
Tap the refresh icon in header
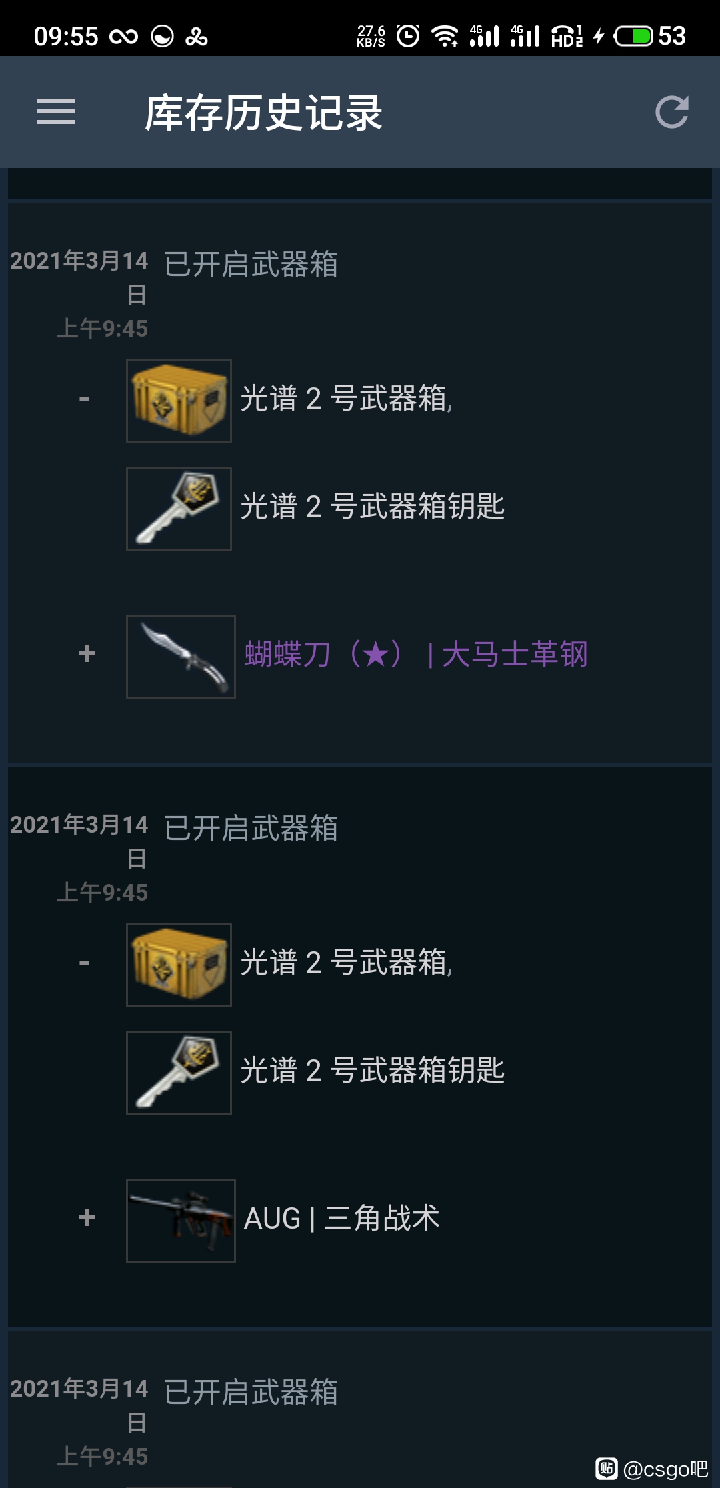[x=671, y=112]
